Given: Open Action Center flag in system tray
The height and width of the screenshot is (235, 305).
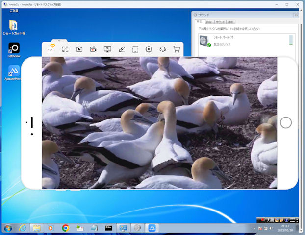Looking at the screenshot, I should tap(260, 229).
